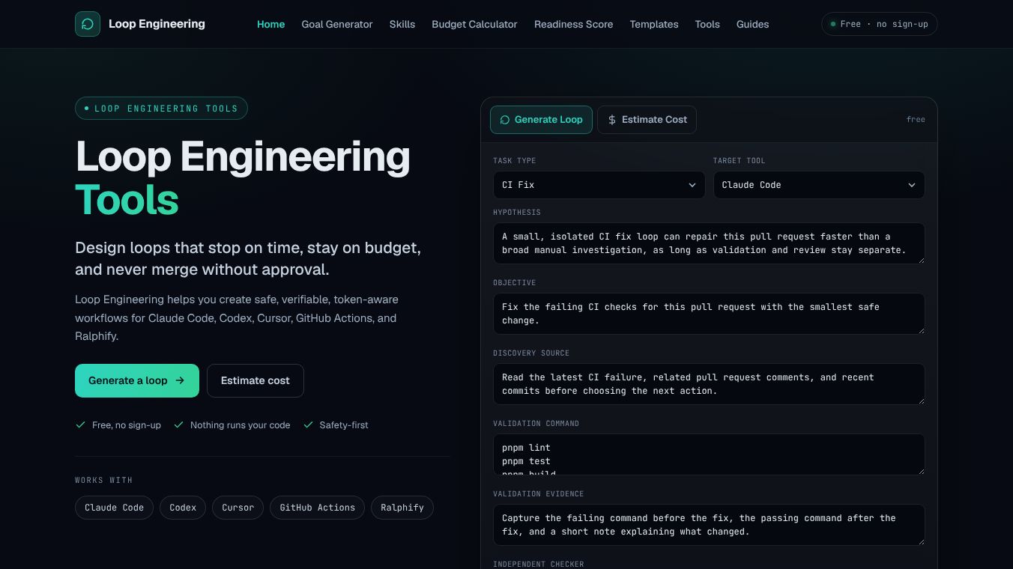Go to Home in the navigation
The width and height of the screenshot is (1013, 569).
coord(270,24)
